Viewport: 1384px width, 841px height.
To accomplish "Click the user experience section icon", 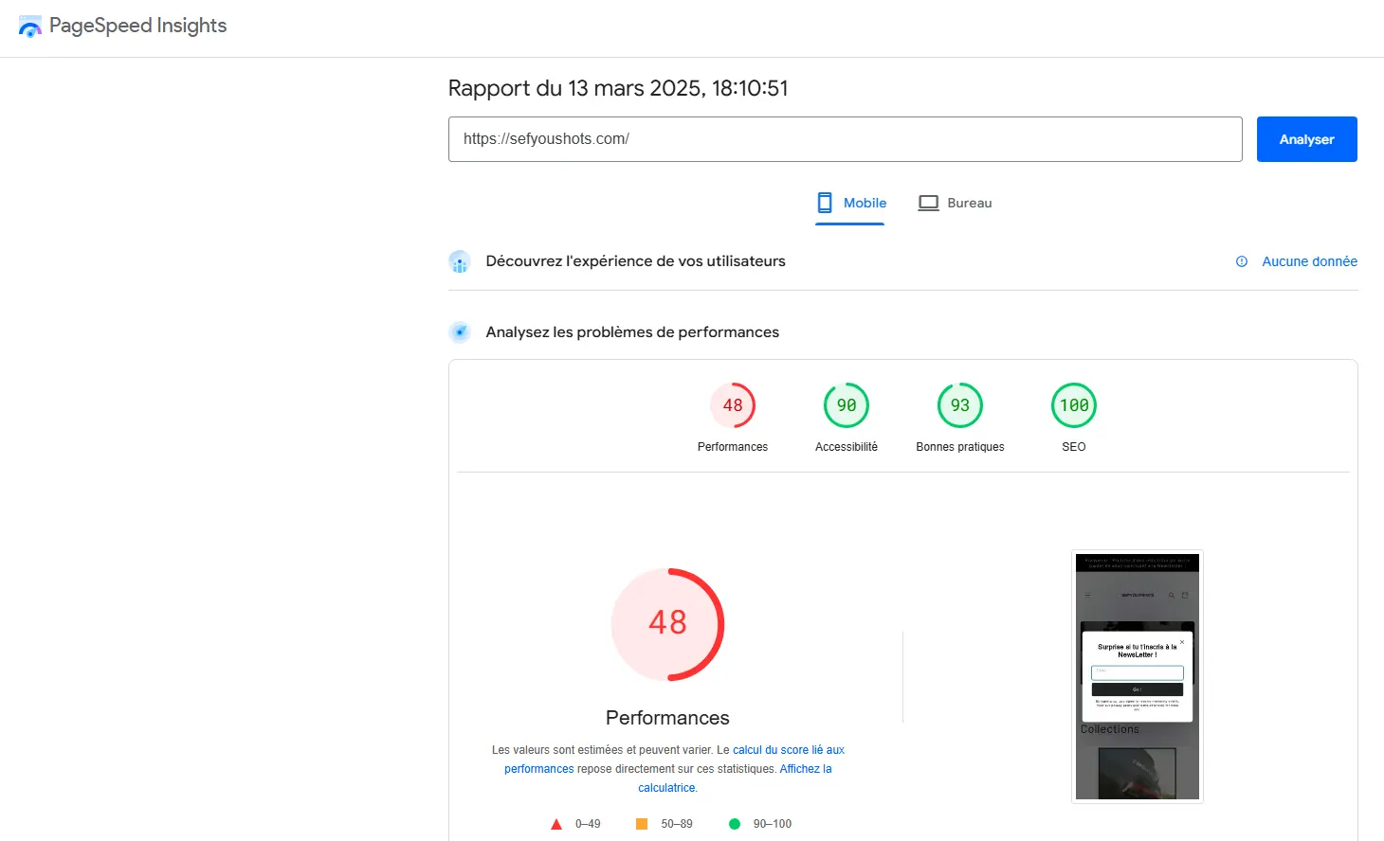I will (x=460, y=261).
